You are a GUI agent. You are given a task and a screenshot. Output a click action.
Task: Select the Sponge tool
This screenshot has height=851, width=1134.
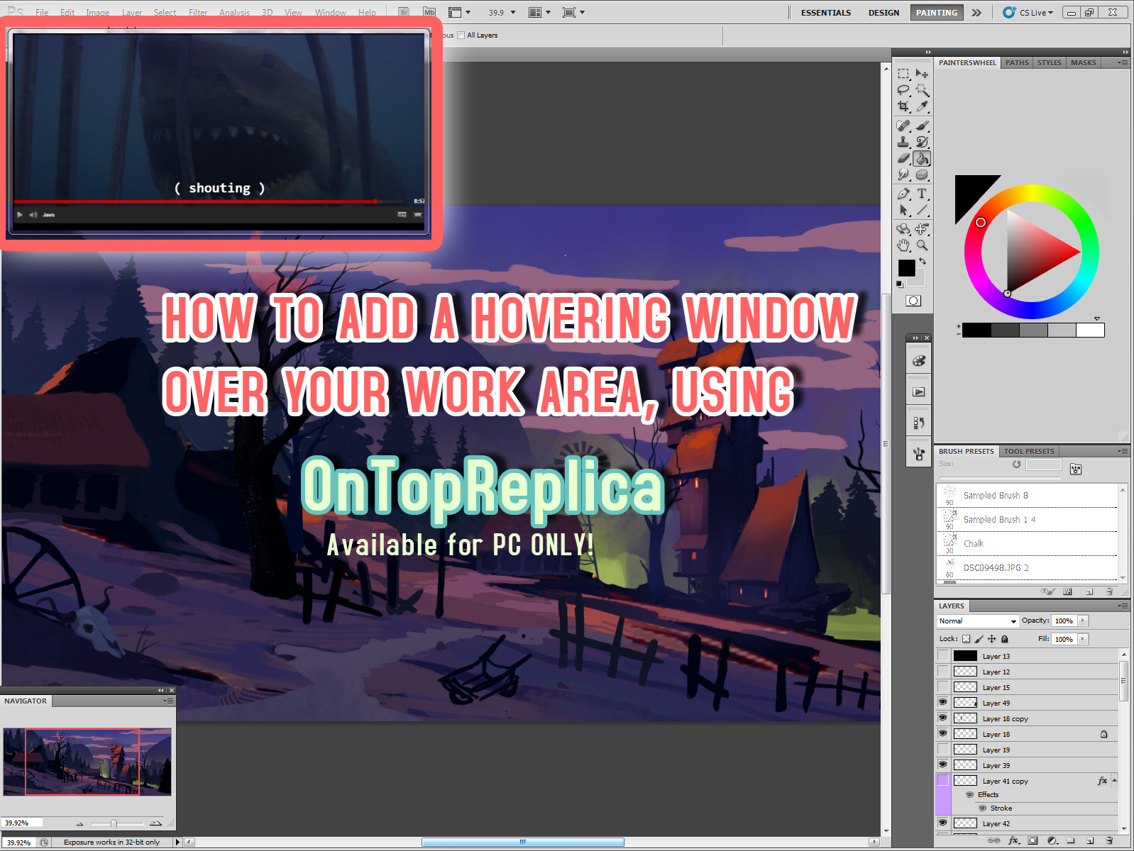(922, 174)
